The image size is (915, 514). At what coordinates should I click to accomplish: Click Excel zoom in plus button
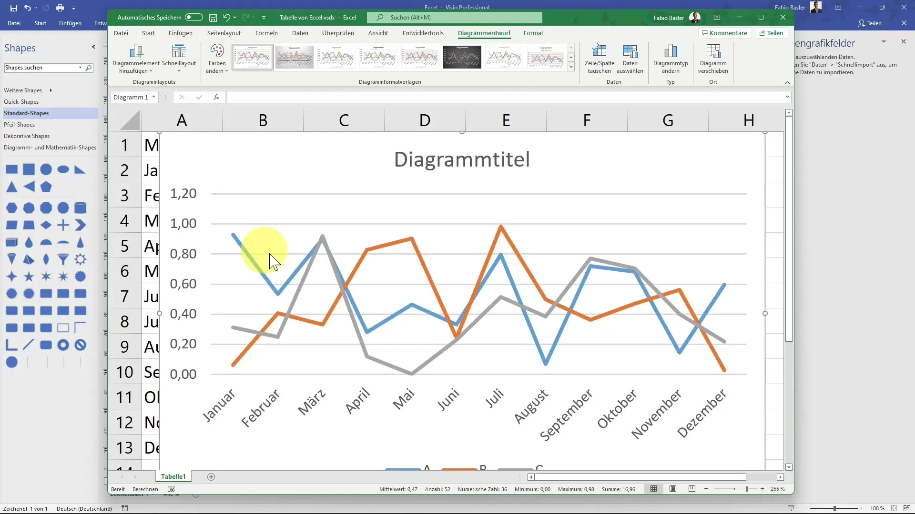pyautogui.click(x=762, y=489)
